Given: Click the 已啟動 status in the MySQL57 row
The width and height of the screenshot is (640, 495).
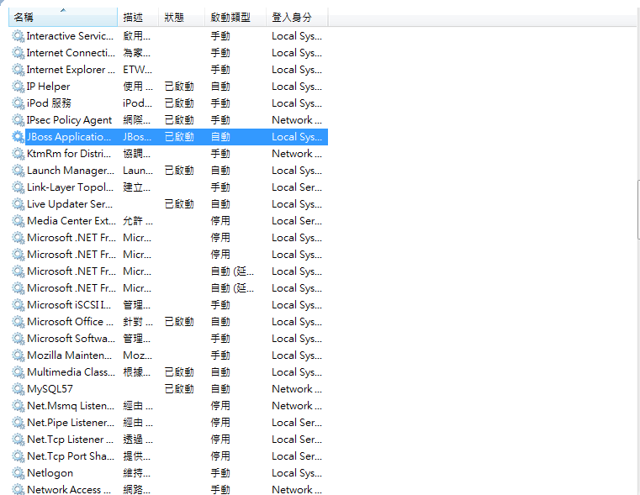Looking at the screenshot, I should click(x=179, y=389).
